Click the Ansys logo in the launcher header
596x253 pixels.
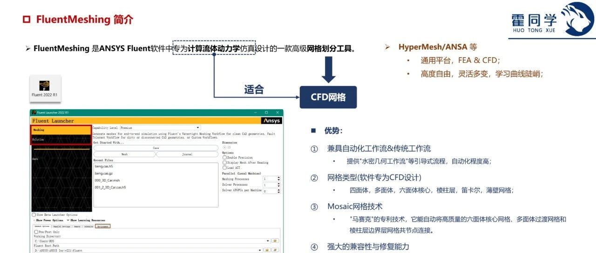(x=271, y=121)
